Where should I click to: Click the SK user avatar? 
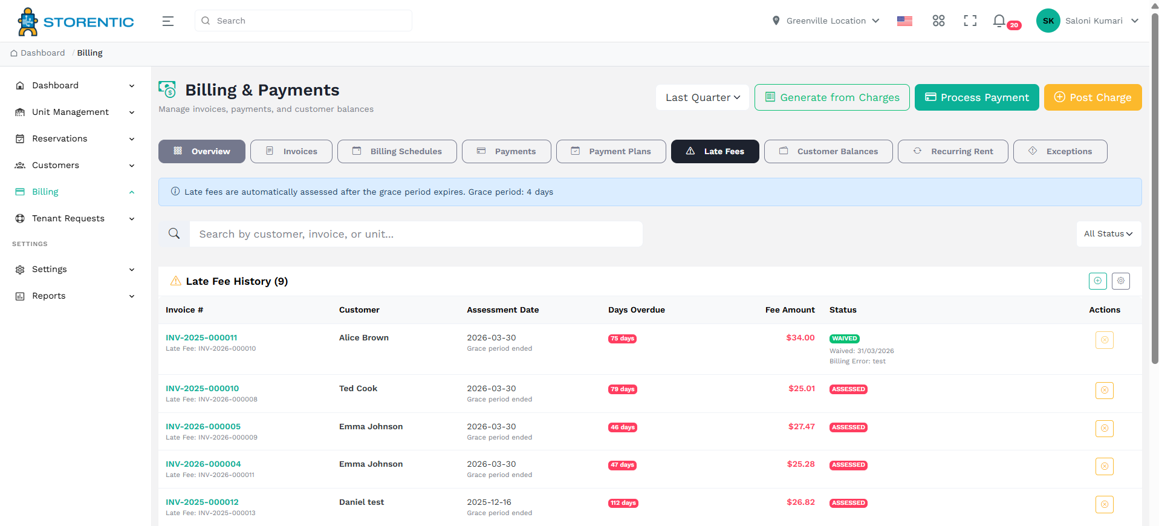click(1048, 21)
